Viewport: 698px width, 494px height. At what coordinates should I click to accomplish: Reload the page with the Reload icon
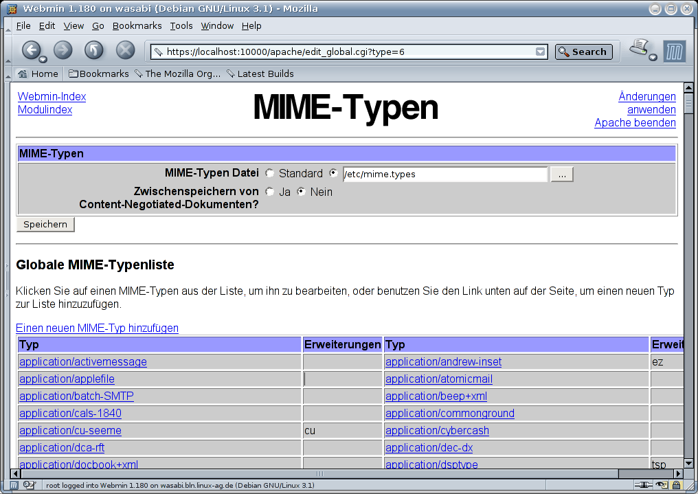[x=94, y=50]
